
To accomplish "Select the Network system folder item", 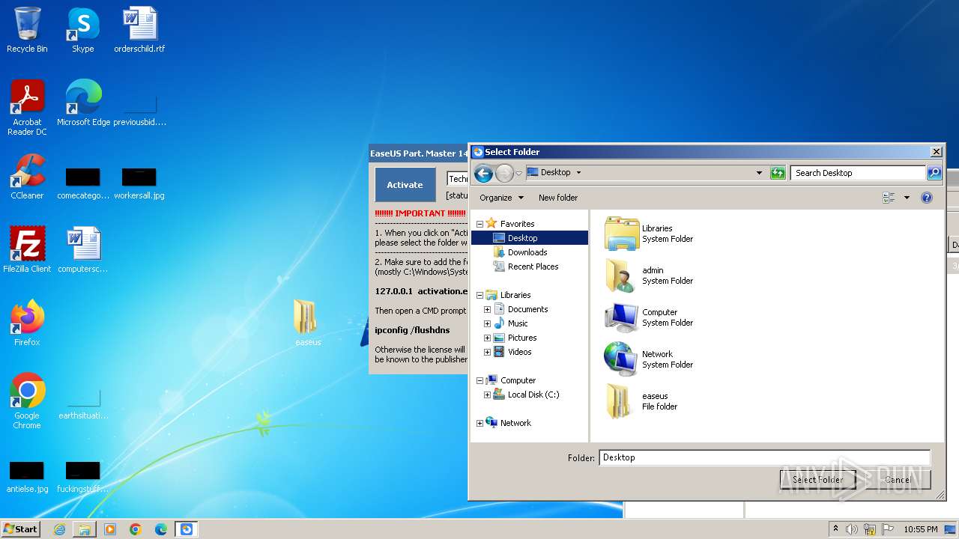I will (650, 359).
